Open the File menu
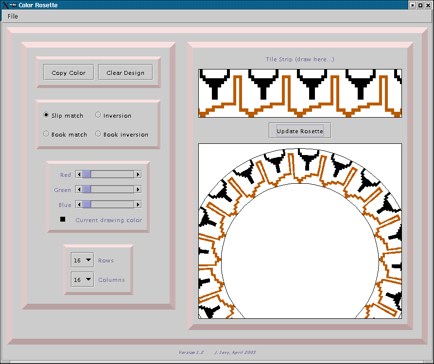Image resolution: width=434 pixels, height=364 pixels. click(x=13, y=17)
